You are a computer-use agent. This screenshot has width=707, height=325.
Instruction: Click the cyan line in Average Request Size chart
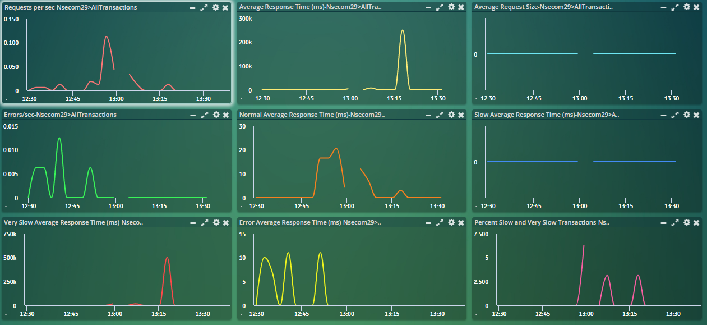pyautogui.click(x=533, y=54)
